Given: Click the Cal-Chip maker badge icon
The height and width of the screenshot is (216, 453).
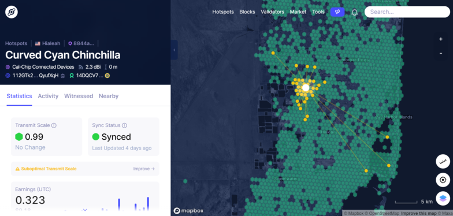Looking at the screenshot, I should coord(8,67).
